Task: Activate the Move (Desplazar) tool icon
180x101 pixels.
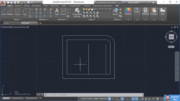Action: pos(36,10)
